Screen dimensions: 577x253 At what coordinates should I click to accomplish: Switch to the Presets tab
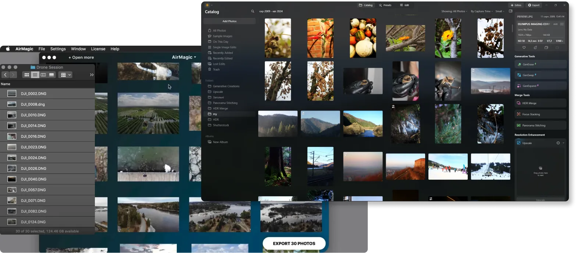385,5
